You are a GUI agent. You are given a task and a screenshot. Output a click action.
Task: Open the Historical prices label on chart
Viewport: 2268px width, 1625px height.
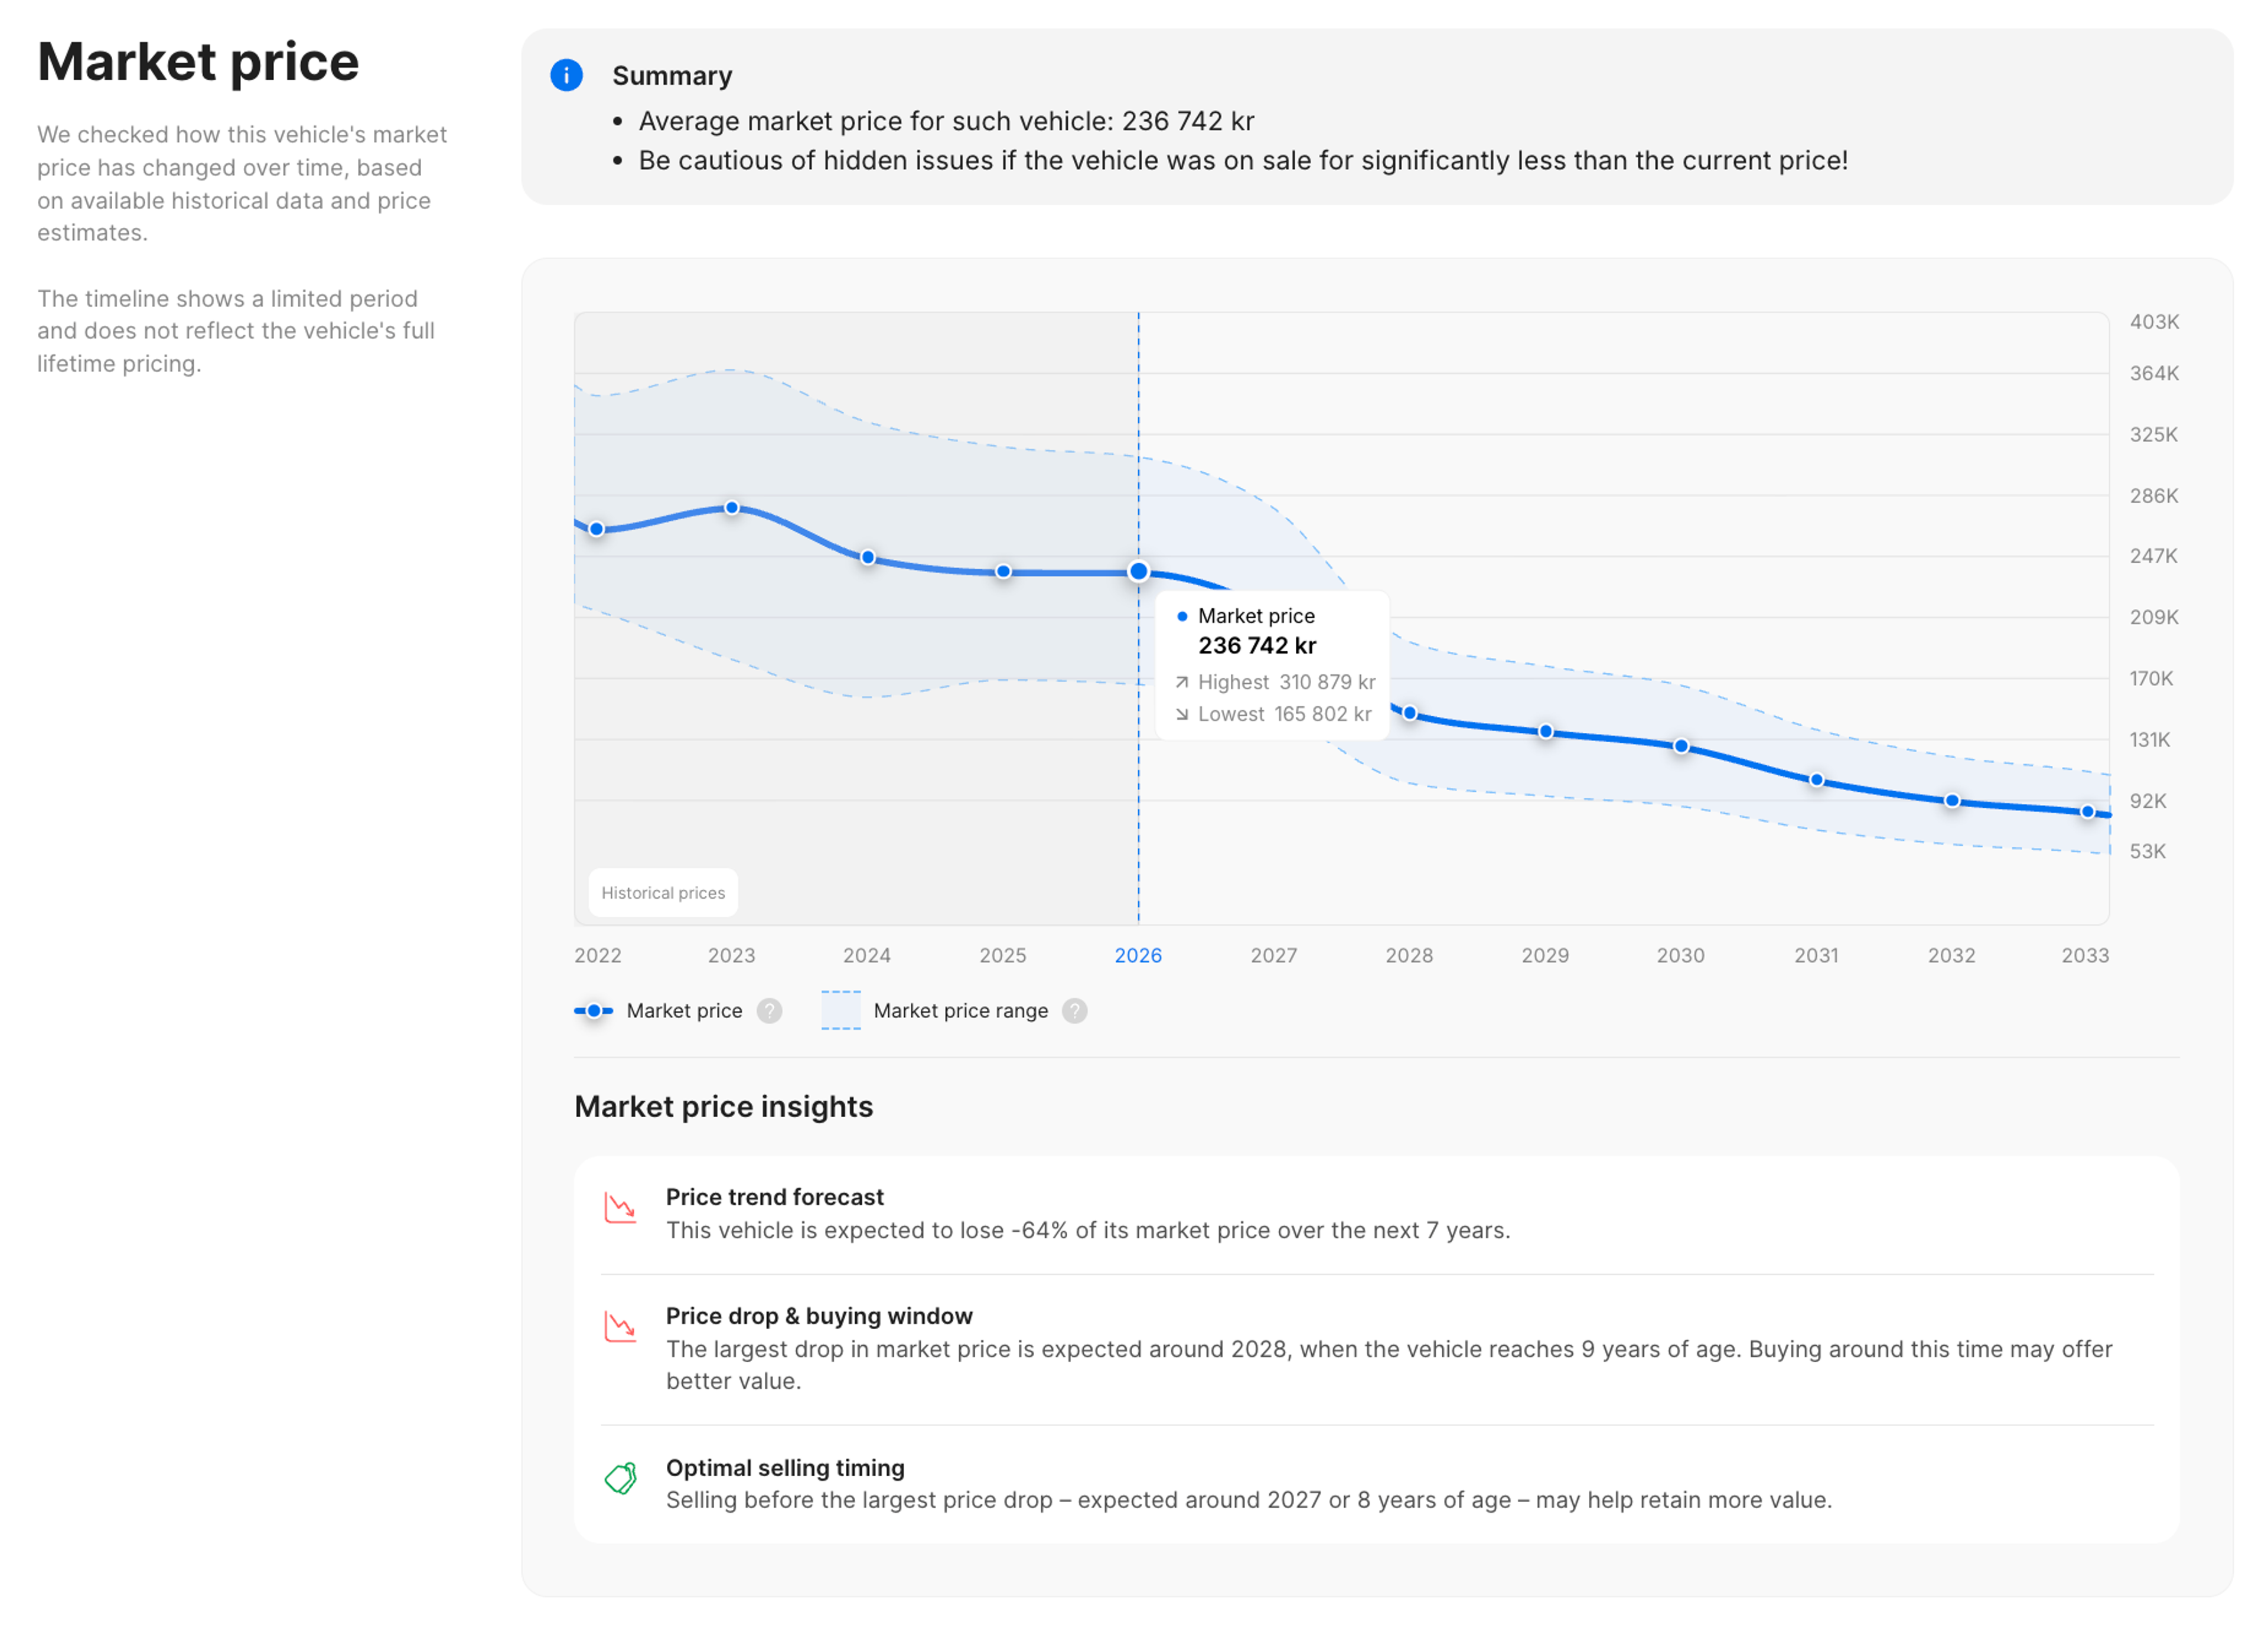tap(663, 892)
